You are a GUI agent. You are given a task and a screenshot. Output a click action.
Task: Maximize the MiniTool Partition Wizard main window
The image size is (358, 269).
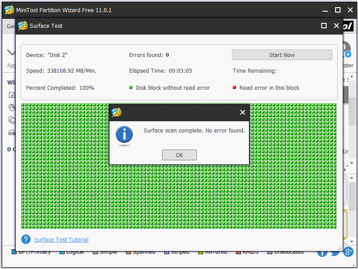(x=338, y=10)
